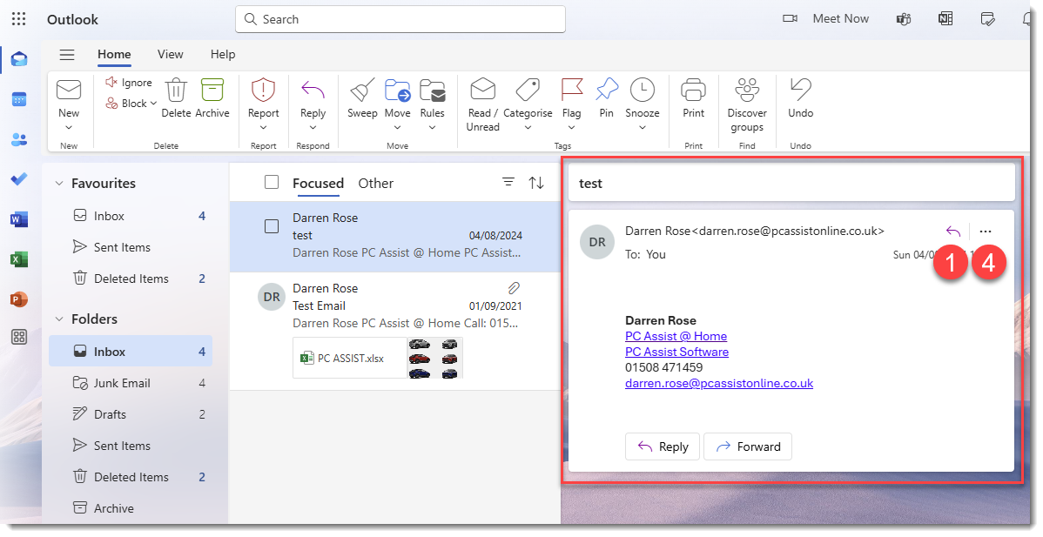Screen dimensions: 1043x537
Task: Tick the select-all checkbox above message list
Action: click(x=272, y=183)
